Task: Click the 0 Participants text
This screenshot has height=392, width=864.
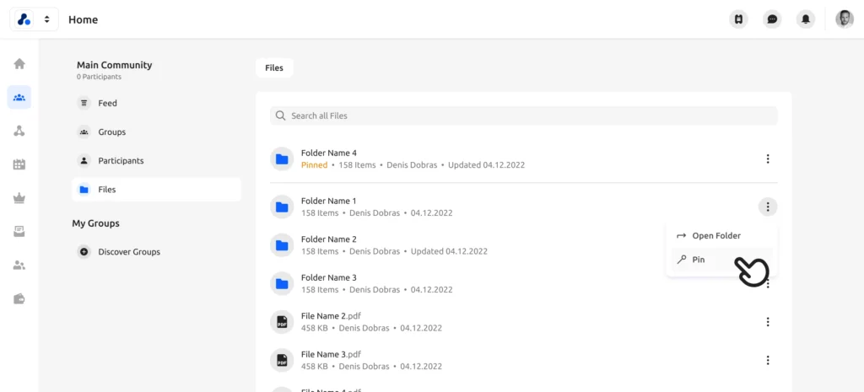Action: 100,77
